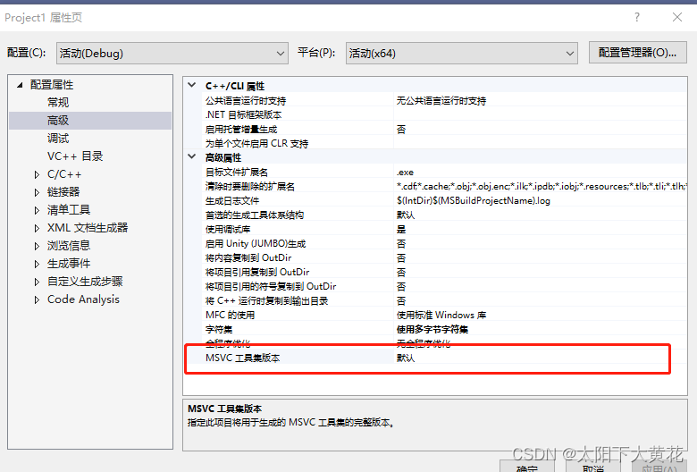
Task: Click the .NET 目标框架版本 property
Action: pyautogui.click(x=244, y=114)
